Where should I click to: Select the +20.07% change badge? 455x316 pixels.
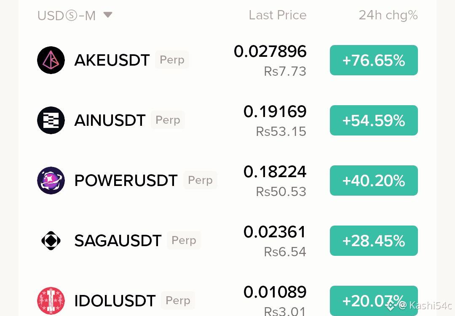coord(374,300)
